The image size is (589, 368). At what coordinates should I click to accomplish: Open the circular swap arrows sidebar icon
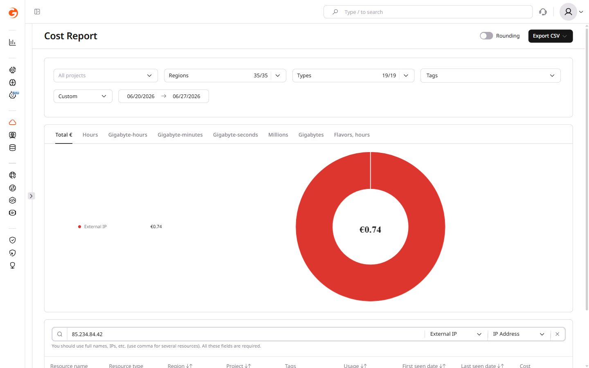pos(13,188)
